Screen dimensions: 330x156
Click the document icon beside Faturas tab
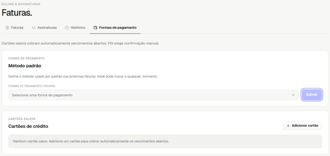(7, 28)
